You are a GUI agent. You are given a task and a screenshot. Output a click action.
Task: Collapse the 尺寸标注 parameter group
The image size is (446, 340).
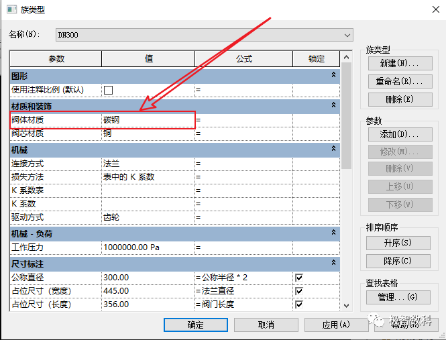pyautogui.click(x=333, y=263)
